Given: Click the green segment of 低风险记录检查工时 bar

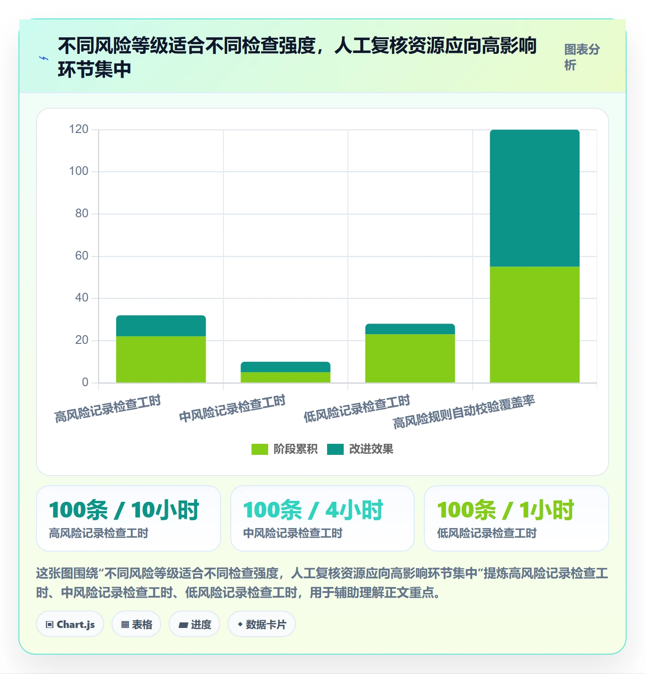Looking at the screenshot, I should pos(410,358).
